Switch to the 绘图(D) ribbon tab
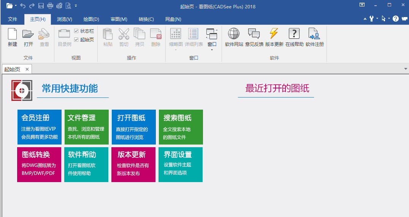The width and height of the screenshot is (409, 217). [91, 19]
